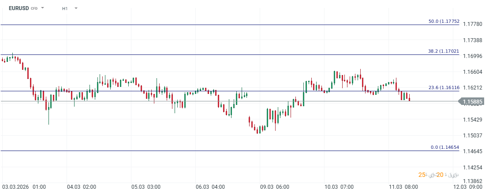Select the 23.6 (1.16116) Fibonacci level label
This screenshot has width=489, height=194.
444,87
